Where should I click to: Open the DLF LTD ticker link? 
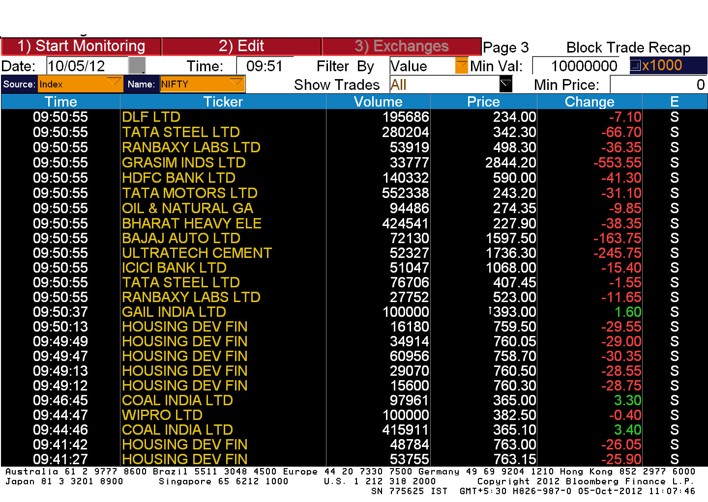[151, 117]
